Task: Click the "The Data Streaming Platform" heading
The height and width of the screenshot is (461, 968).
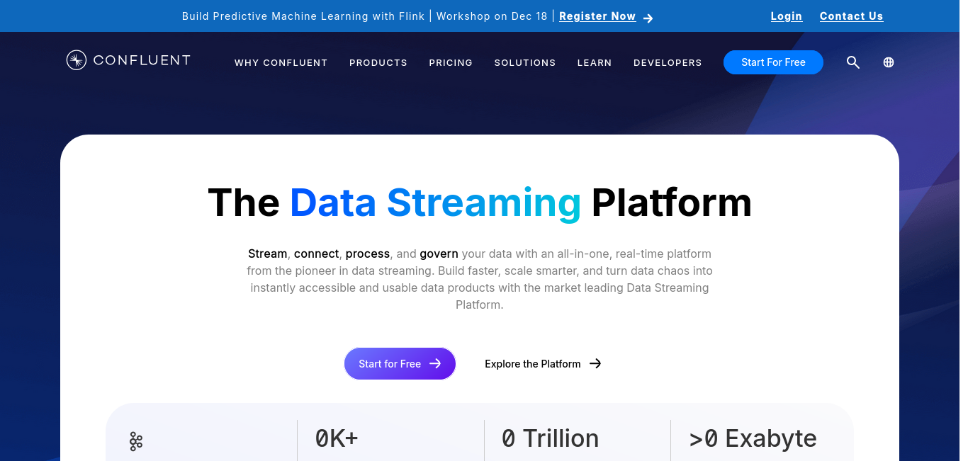Action: 480,202
